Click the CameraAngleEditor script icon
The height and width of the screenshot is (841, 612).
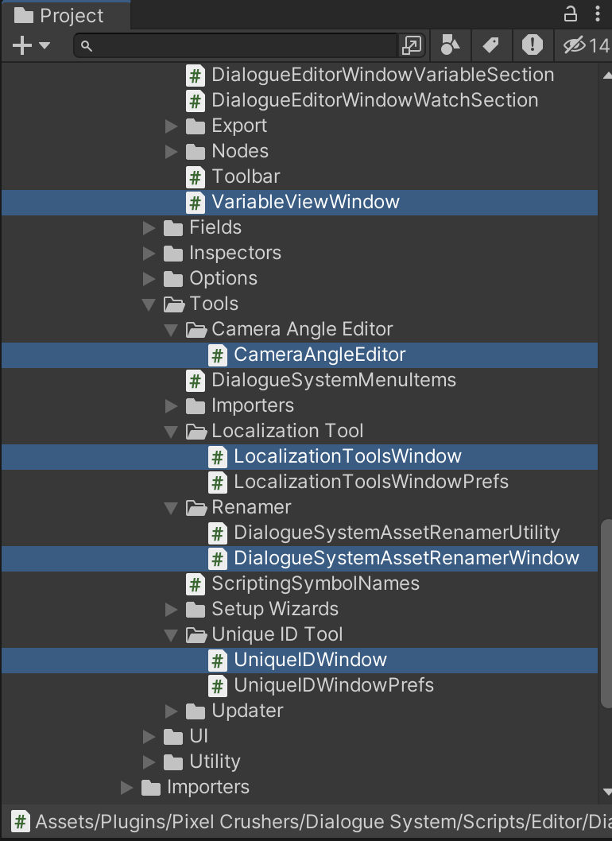pyautogui.click(x=217, y=355)
